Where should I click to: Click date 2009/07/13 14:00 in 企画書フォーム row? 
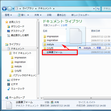pyautogui.click(x=101, y=52)
